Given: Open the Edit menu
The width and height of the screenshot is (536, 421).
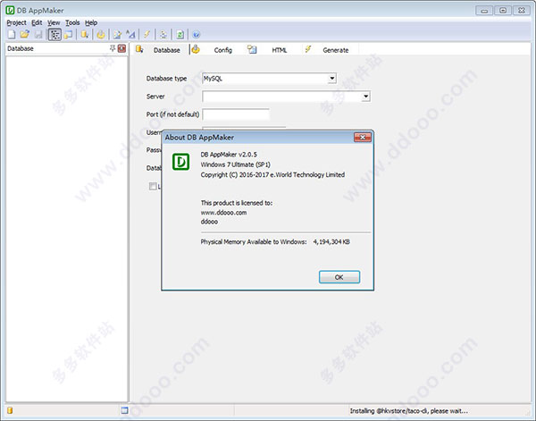Looking at the screenshot, I should pyautogui.click(x=37, y=22).
